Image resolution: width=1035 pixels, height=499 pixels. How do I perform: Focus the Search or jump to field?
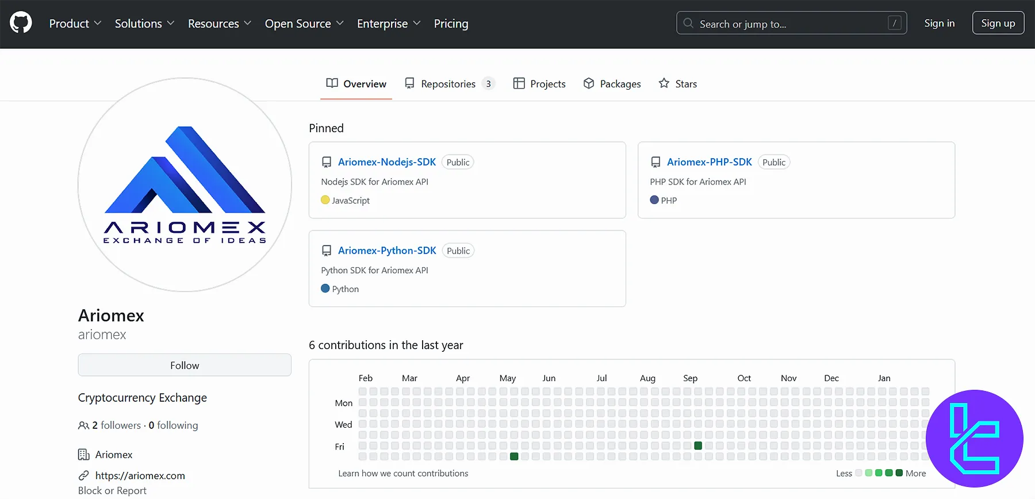[x=791, y=24]
